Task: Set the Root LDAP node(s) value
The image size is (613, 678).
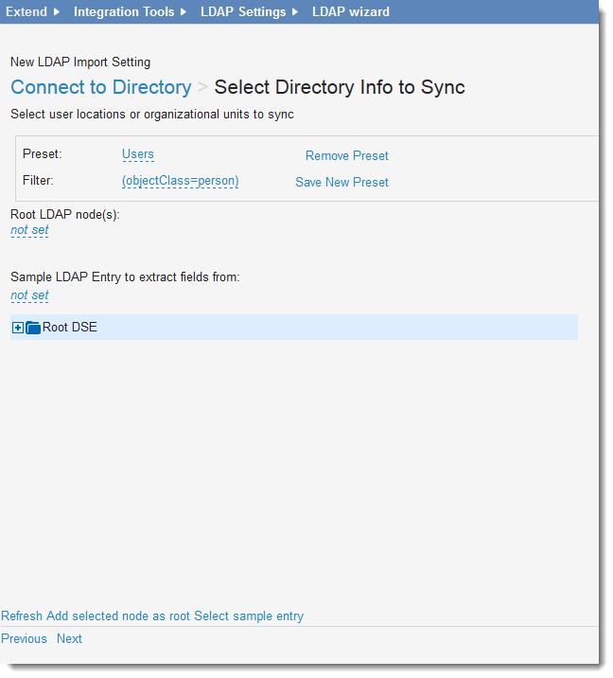Action: [29, 230]
